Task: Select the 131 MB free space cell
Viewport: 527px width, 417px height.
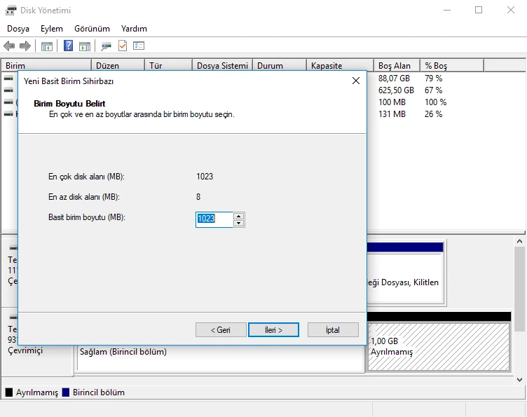Action: [x=392, y=114]
